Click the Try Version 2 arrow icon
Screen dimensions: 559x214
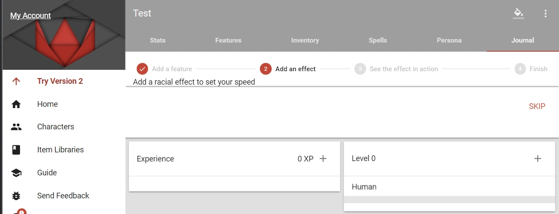pyautogui.click(x=16, y=81)
